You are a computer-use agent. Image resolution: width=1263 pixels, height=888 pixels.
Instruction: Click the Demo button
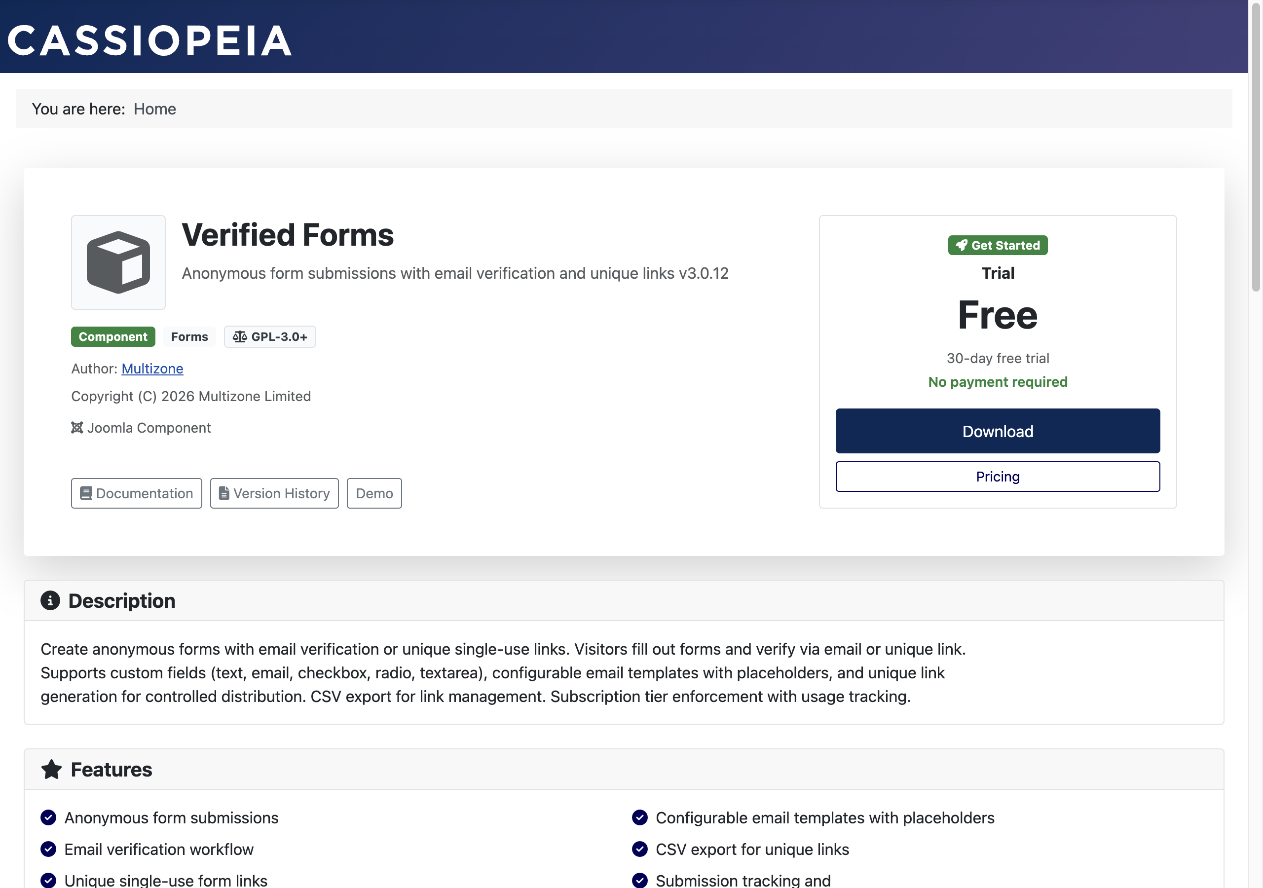tap(374, 493)
